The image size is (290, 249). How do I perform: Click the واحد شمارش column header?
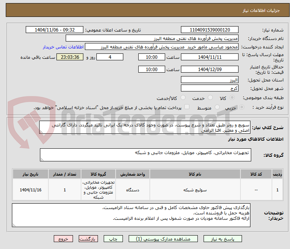(x=133, y=174)
